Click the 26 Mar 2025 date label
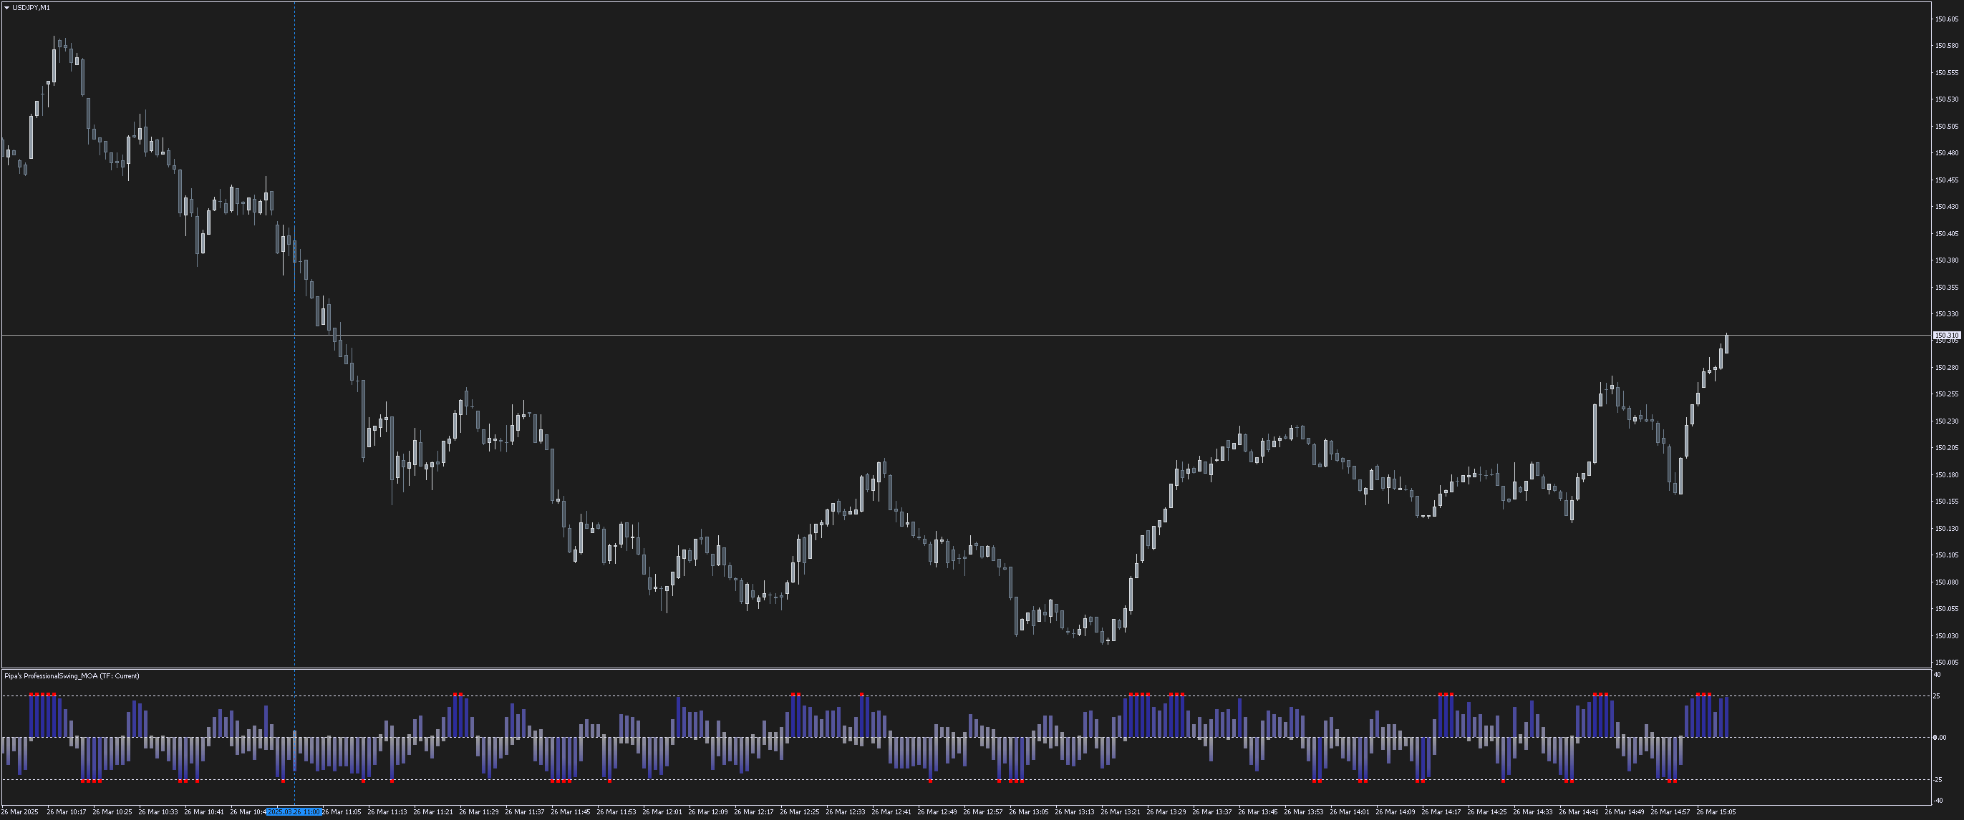1964x820 pixels. [20, 812]
